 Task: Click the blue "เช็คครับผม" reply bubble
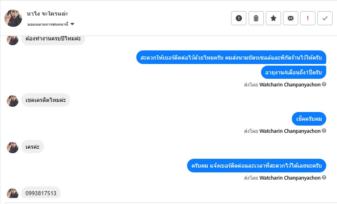[309, 119]
